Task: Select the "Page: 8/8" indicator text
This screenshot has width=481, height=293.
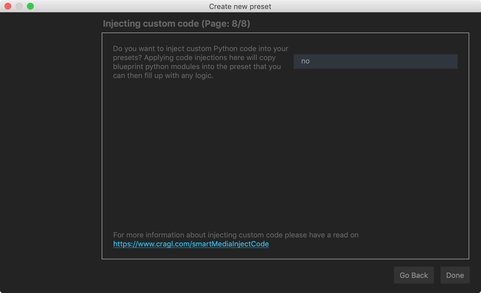Action: tap(226, 24)
